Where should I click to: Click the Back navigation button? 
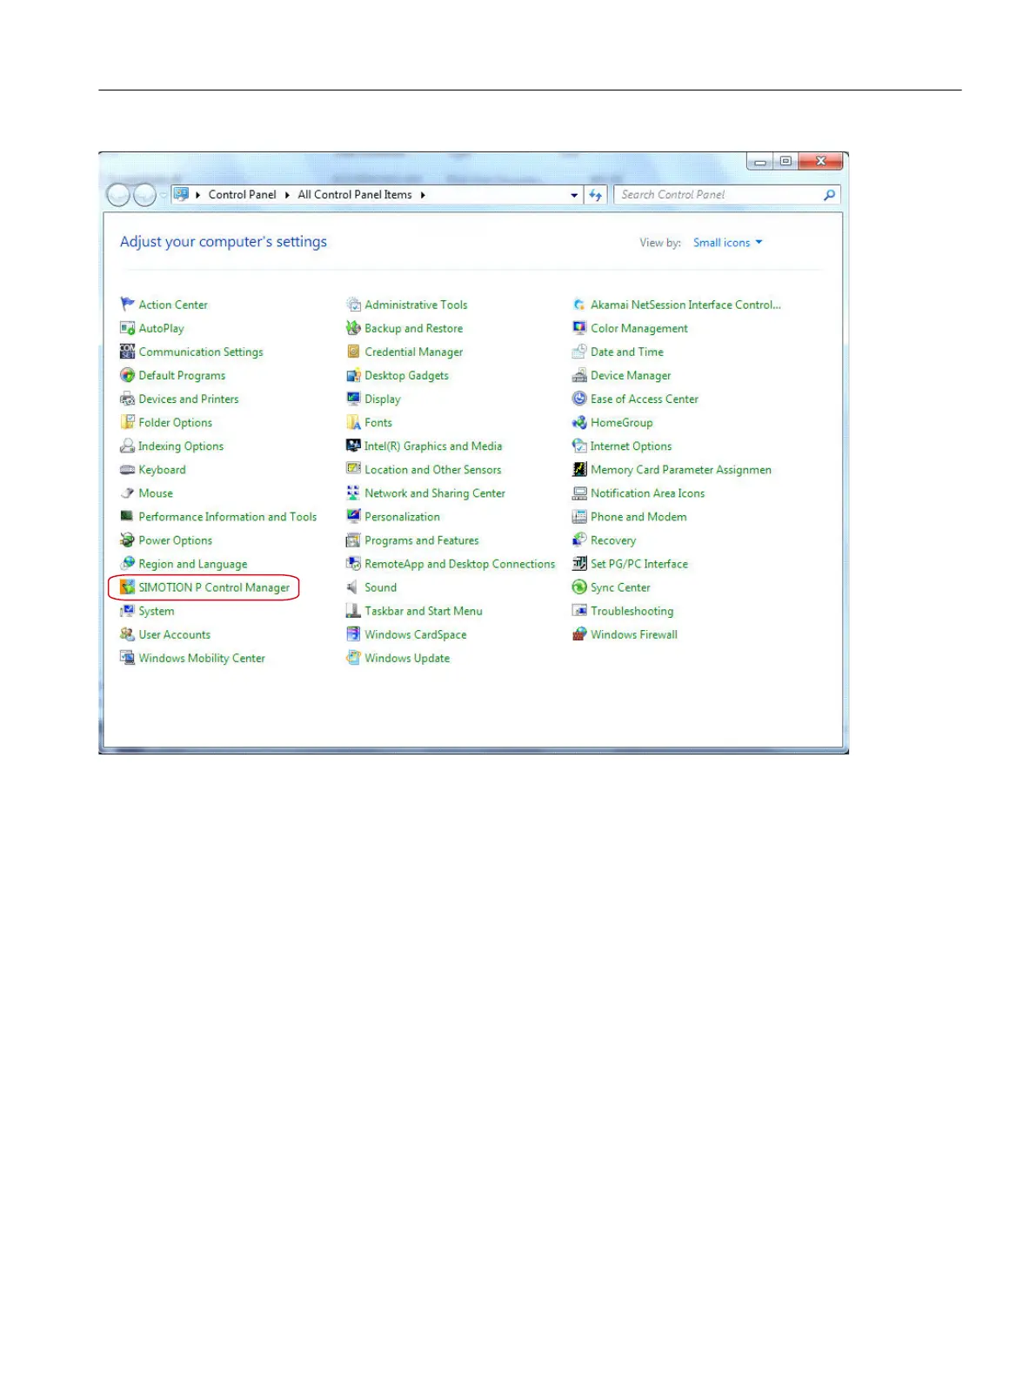pos(118,196)
